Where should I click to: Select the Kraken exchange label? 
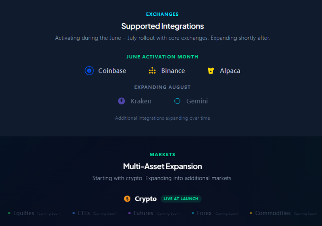(x=141, y=101)
